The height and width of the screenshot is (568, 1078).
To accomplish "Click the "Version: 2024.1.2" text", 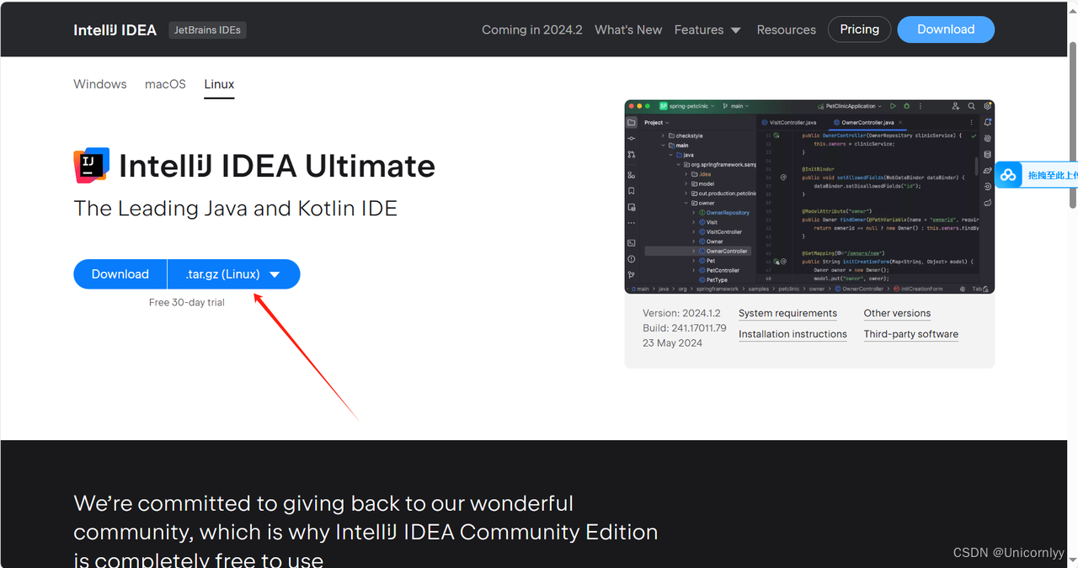I will click(681, 313).
